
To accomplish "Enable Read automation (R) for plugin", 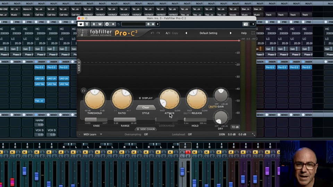I will click(94, 24).
